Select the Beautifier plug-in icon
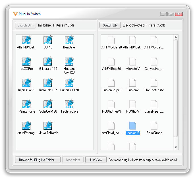The width and height of the screenshot is (195, 179). pos(69,40)
